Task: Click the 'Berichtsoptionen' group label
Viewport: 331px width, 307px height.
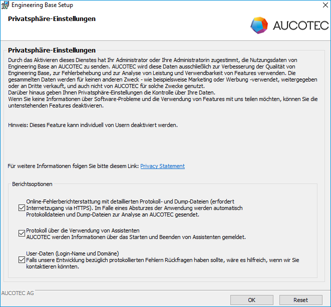Action: (32, 184)
